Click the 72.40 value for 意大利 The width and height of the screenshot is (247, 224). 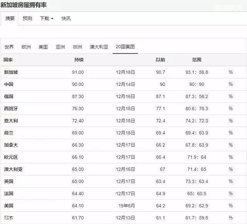78,121
